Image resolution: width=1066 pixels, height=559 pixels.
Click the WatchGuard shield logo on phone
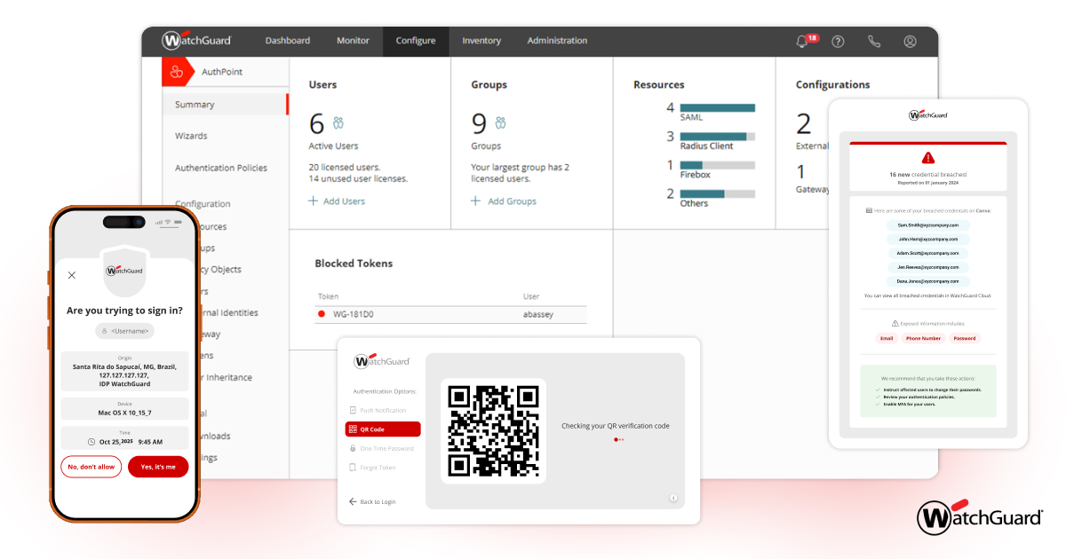pos(124,271)
